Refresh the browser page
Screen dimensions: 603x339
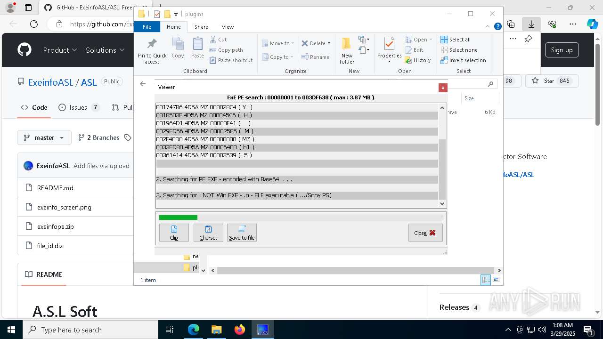[34, 24]
